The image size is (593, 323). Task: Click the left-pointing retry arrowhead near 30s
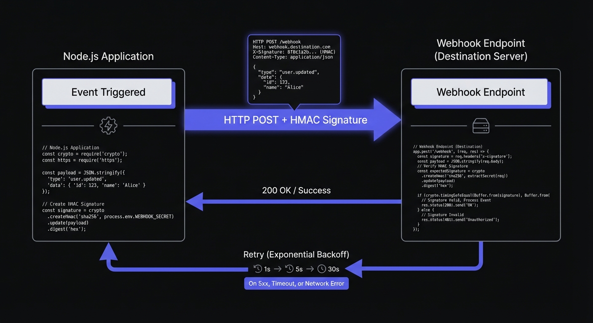coord(354,268)
